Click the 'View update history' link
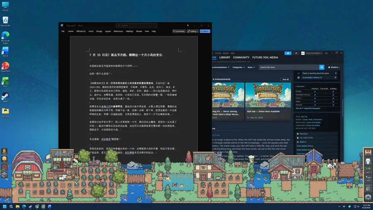Image resolution: width=373 pixels, height=210 pixels. pos(305,146)
